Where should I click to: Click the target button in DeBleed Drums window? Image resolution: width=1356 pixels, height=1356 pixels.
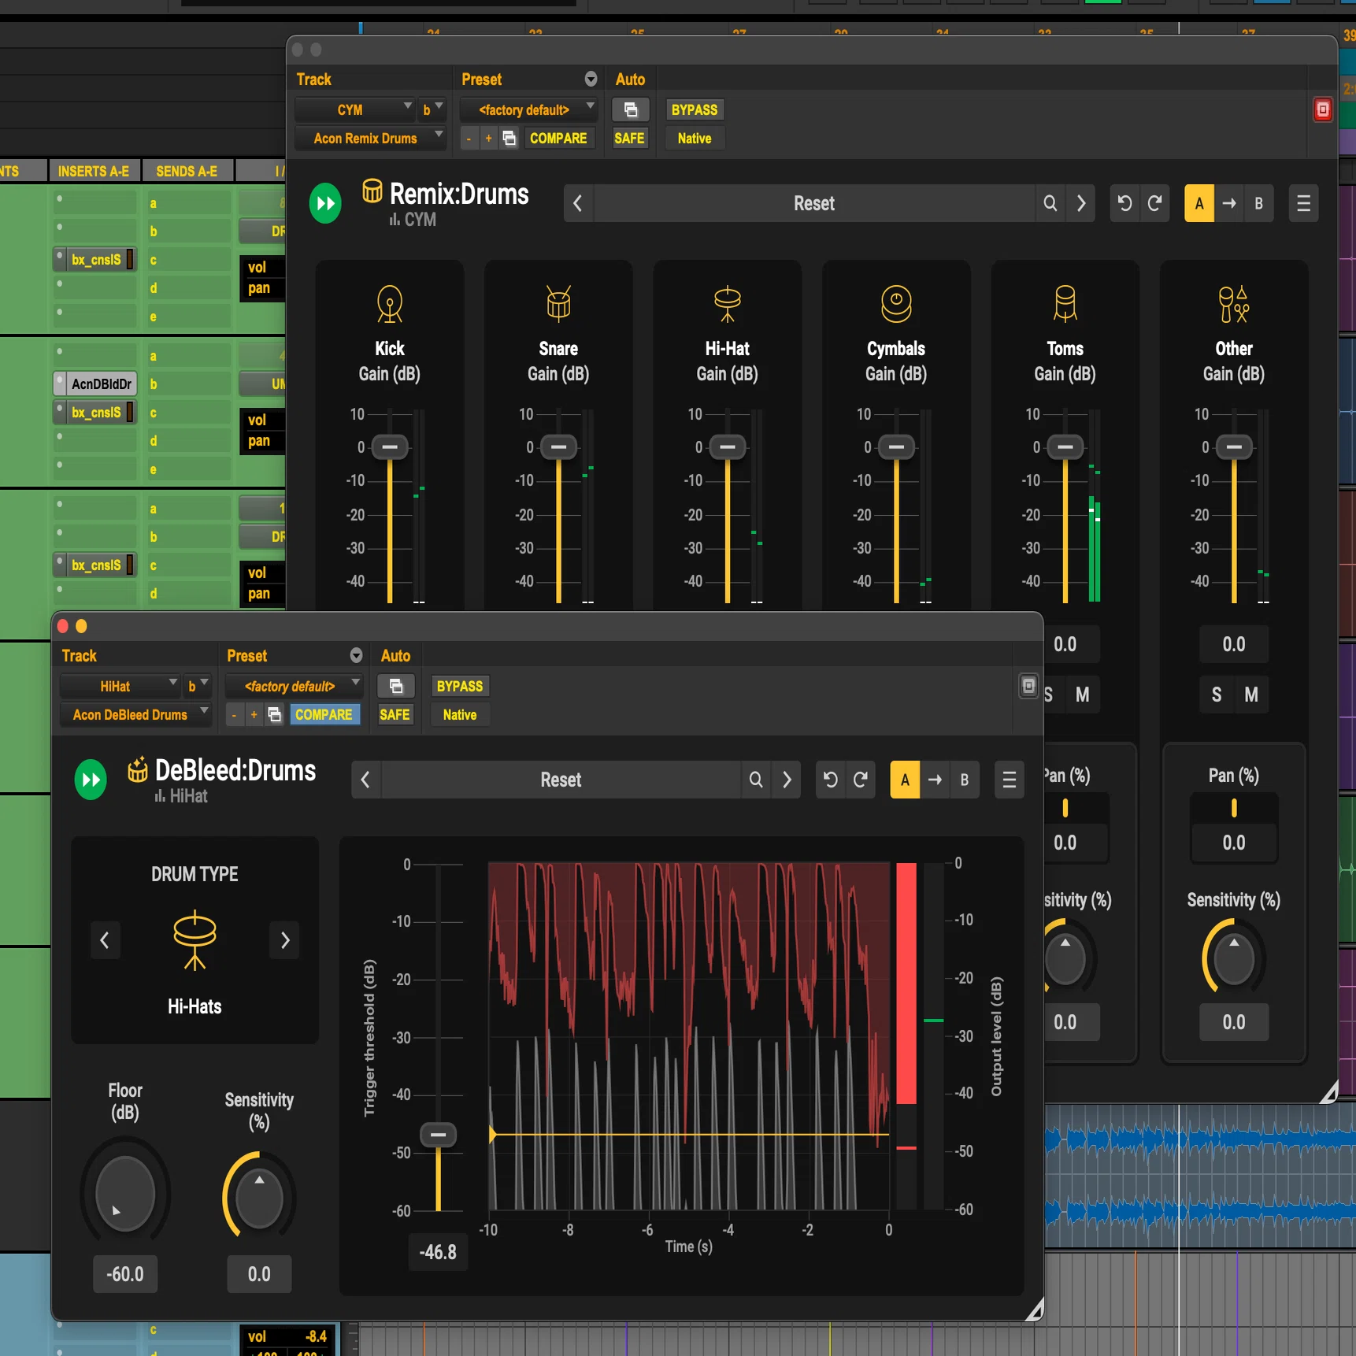1028,686
